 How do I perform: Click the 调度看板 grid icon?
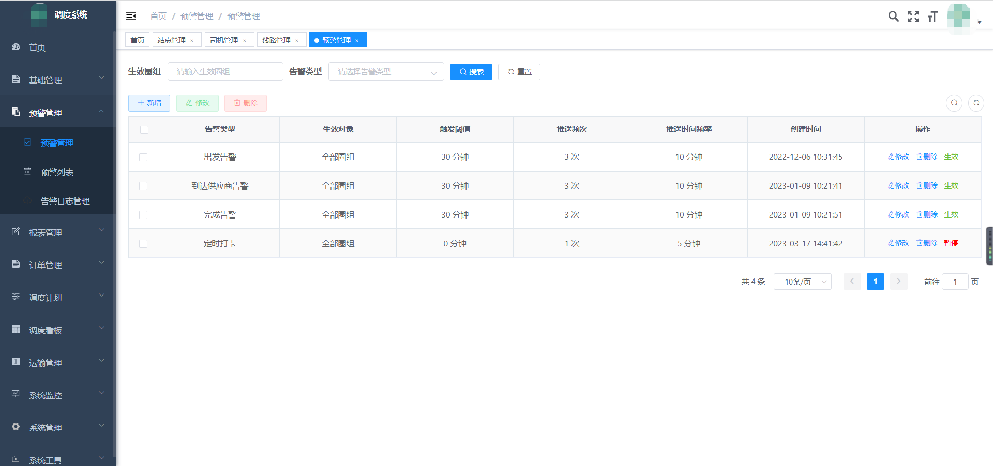16,330
